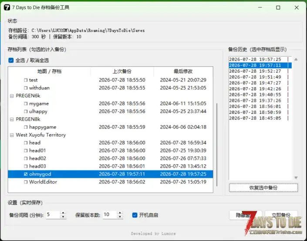The width and height of the screenshot is (307, 241).
Task: Uncheck the ohmygod save checkbox
Action: coord(26,174)
